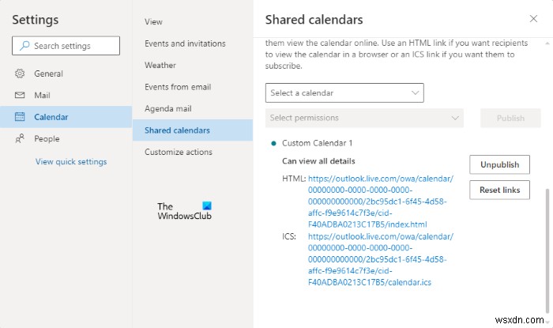Screen dimensions: 553x328
Task: Select Events from email option
Action: (178, 87)
